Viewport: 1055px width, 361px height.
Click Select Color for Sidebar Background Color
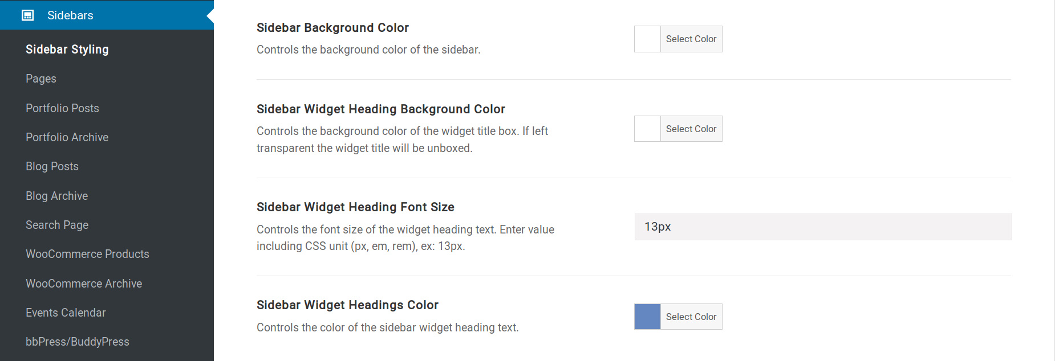(691, 39)
